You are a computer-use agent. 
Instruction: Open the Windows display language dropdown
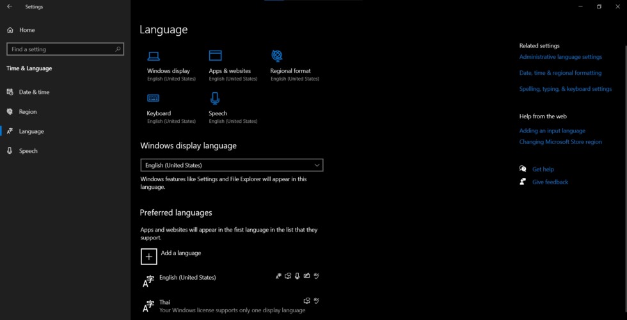click(232, 165)
